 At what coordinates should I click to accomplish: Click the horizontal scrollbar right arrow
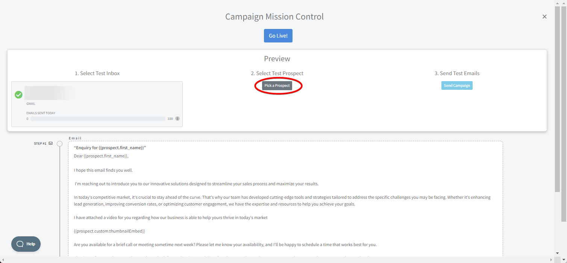[x=552, y=260]
